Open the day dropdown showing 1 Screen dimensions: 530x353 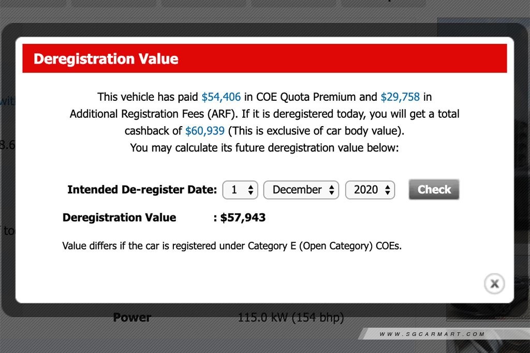240,190
